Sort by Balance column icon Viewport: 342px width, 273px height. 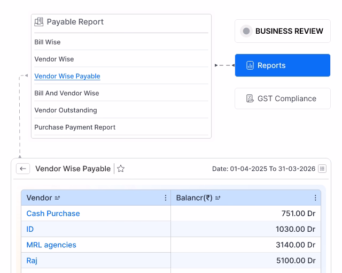coord(218,198)
